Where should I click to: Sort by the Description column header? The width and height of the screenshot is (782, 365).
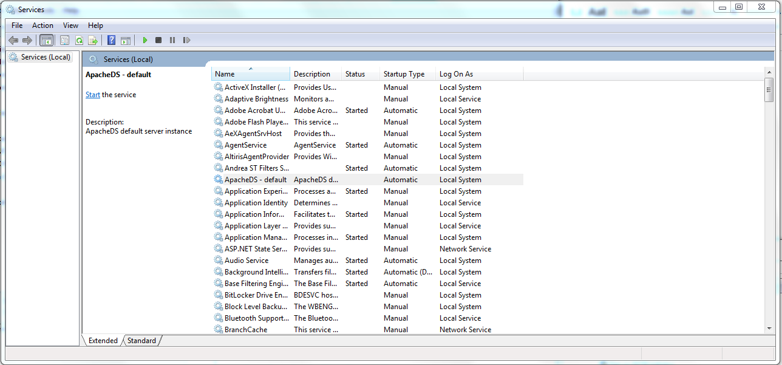point(316,74)
